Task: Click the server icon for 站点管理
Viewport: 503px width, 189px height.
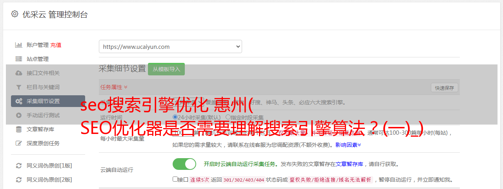Action: pyautogui.click(x=18, y=59)
